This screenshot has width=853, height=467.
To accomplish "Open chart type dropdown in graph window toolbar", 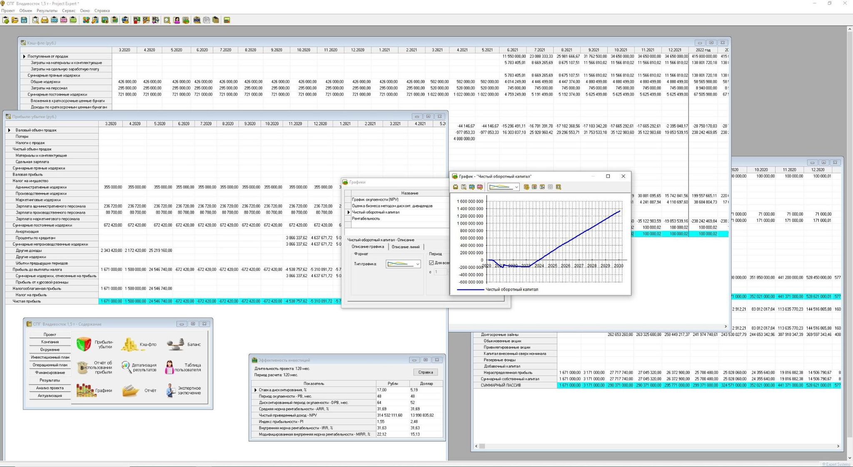I will [516, 187].
